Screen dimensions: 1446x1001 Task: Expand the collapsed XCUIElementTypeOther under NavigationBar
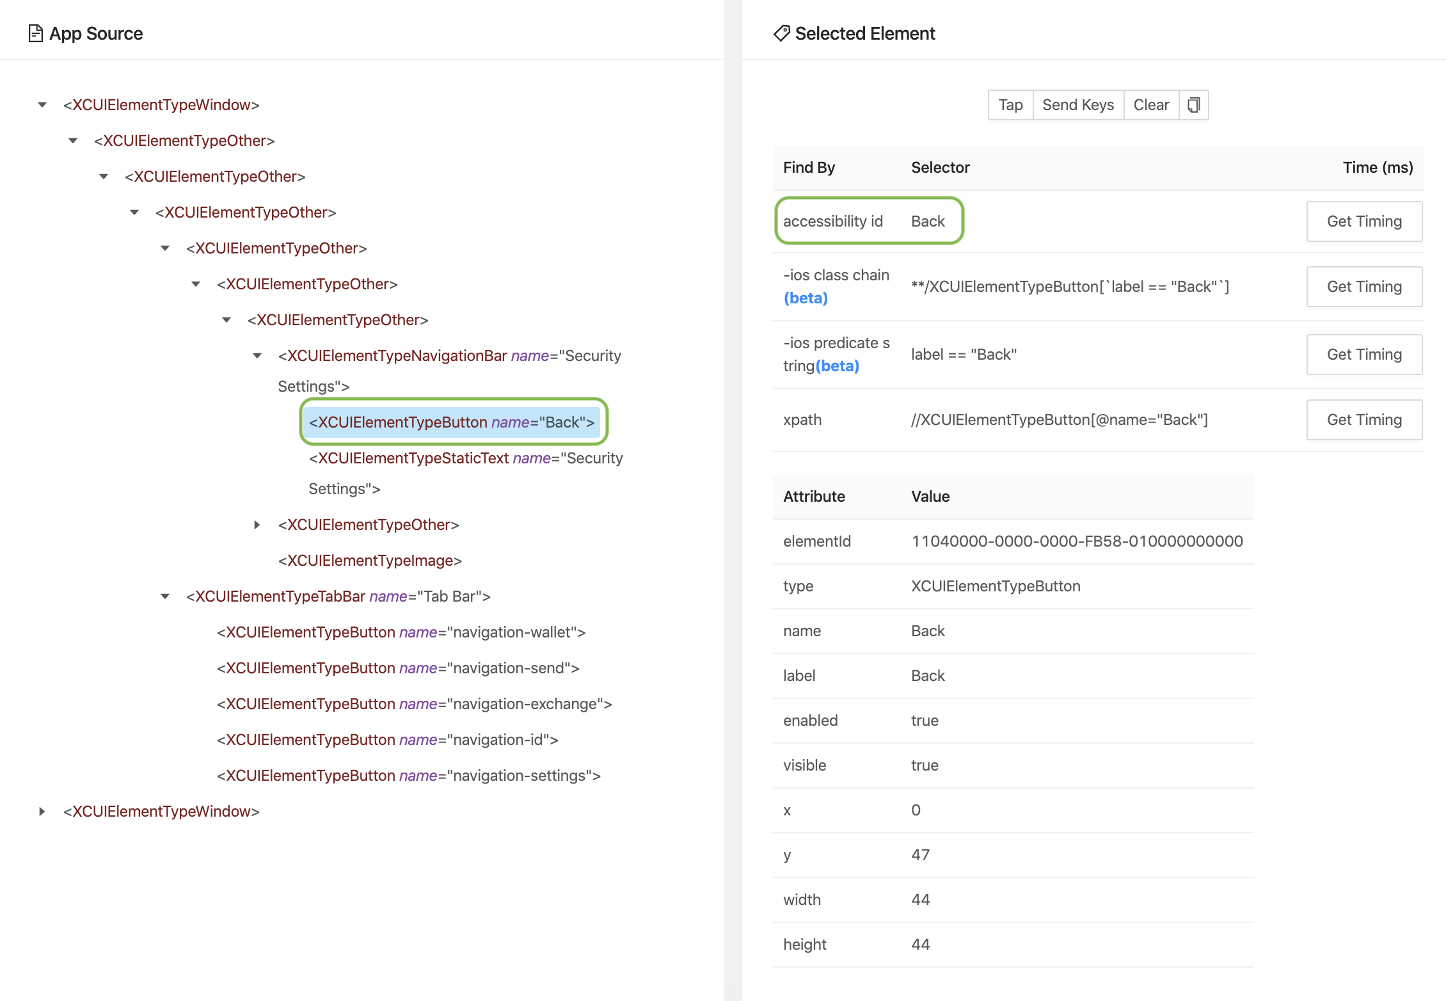point(257,525)
